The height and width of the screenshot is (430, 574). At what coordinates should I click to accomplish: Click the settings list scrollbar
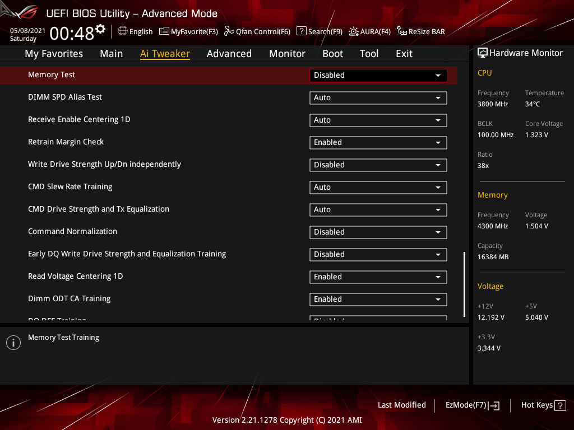tap(465, 284)
